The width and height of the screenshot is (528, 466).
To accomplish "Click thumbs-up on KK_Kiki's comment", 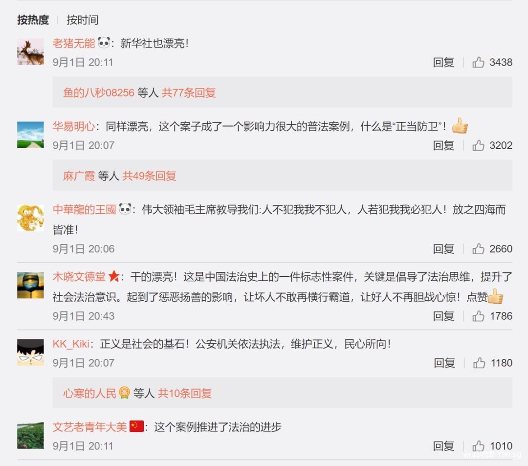I will pos(479,363).
